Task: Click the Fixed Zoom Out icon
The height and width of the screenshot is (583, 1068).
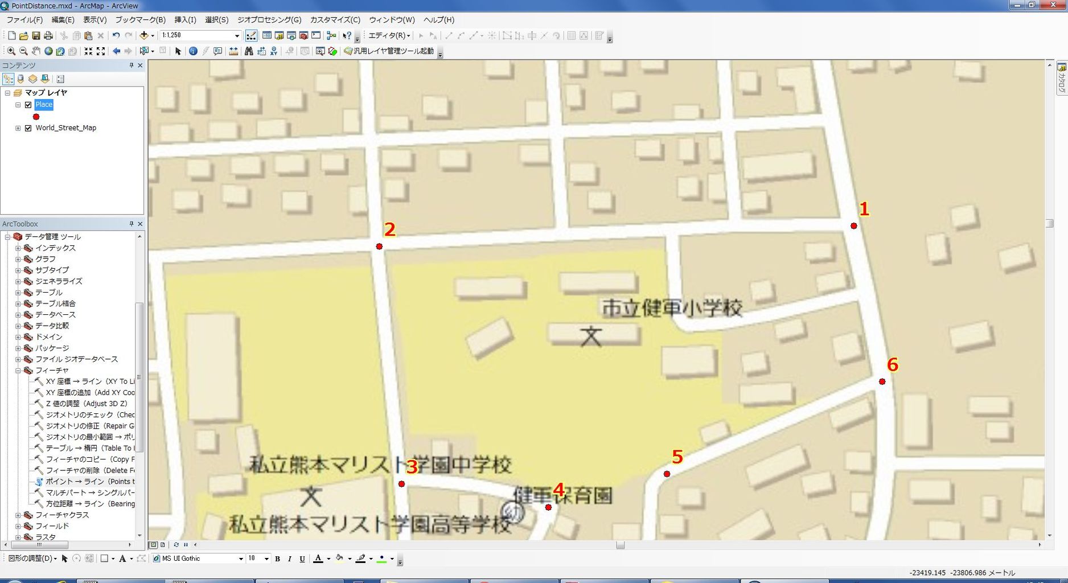Action: (101, 51)
